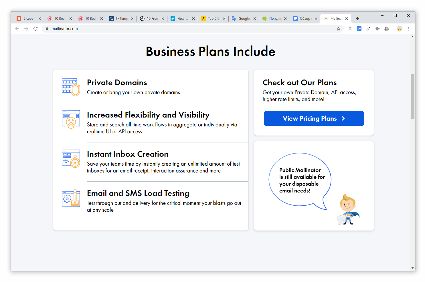Viewport: 425px width, 282px height.
Task: Click the Instant Inbox Creation stopwatch icon
Action: click(71, 159)
